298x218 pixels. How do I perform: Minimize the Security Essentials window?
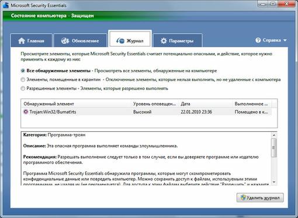[x=263, y=4]
